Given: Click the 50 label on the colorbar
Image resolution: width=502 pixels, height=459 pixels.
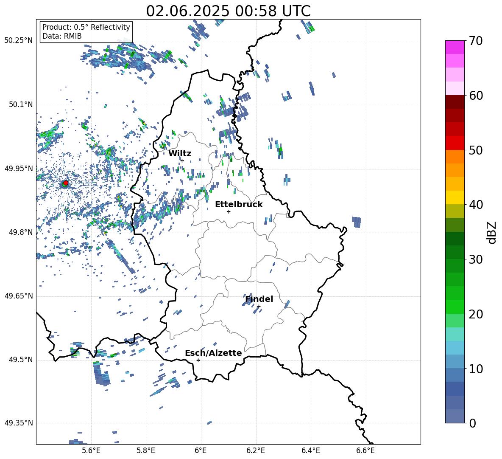Looking at the screenshot, I should (476, 150).
